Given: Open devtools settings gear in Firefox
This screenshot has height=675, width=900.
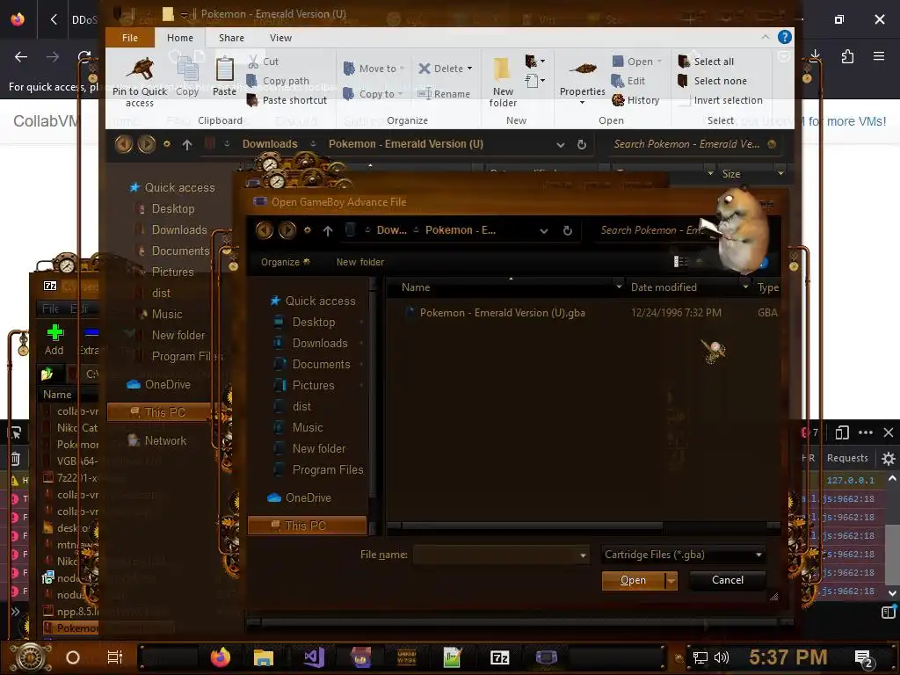Looking at the screenshot, I should [x=888, y=458].
